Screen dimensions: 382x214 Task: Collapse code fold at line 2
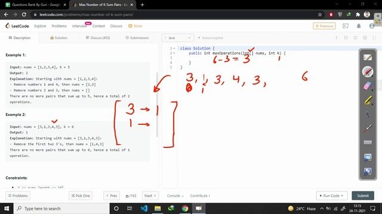(174, 53)
